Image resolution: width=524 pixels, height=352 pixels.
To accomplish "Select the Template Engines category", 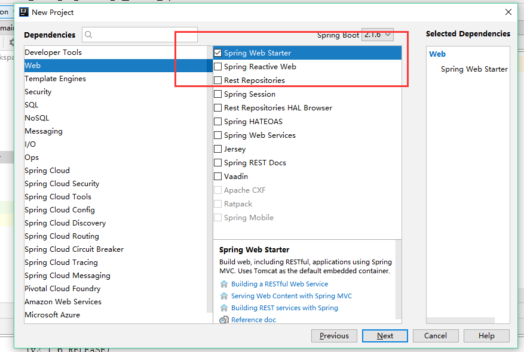I will pos(116,79).
